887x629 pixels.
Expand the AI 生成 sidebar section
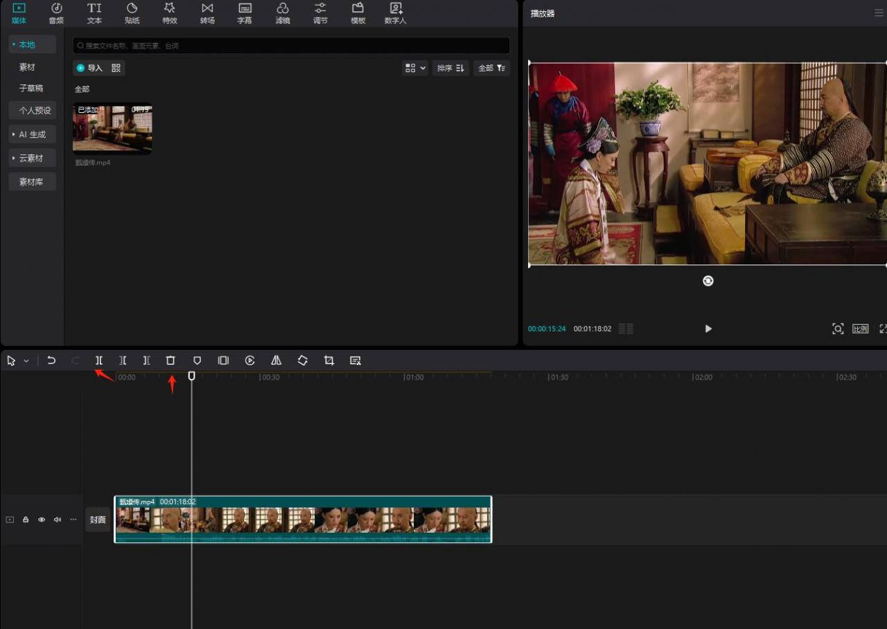click(32, 134)
